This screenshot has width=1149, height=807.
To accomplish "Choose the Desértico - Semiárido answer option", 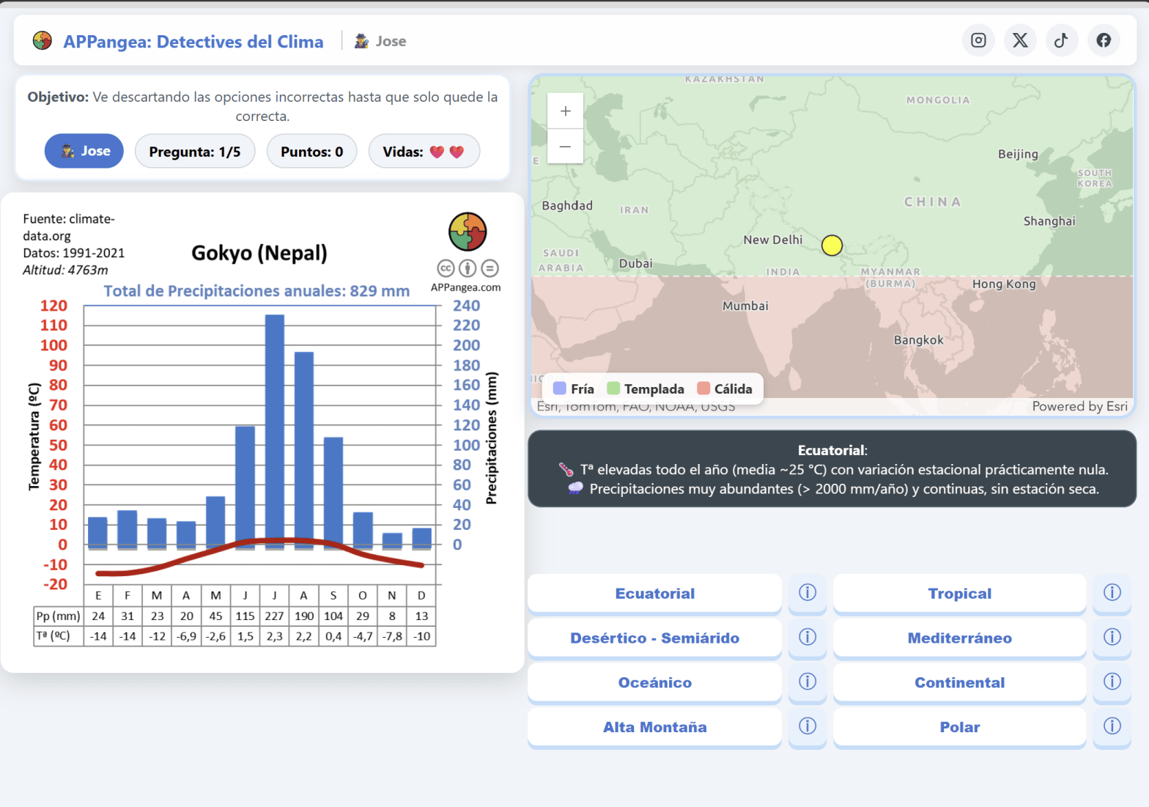I will (x=655, y=638).
